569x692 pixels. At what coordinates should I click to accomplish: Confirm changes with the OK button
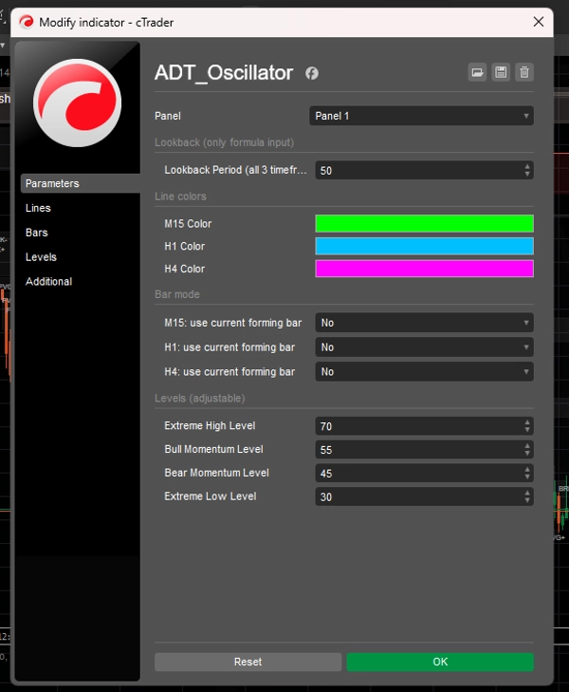pos(440,662)
